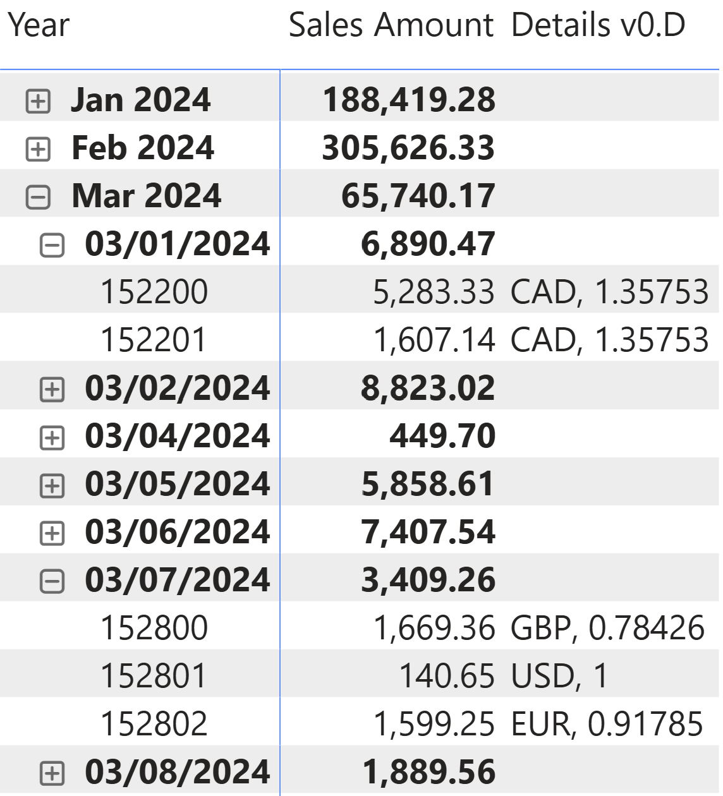Viewport: 723px width, 796px height.
Task: Click the Year column header
Action: click(x=39, y=27)
